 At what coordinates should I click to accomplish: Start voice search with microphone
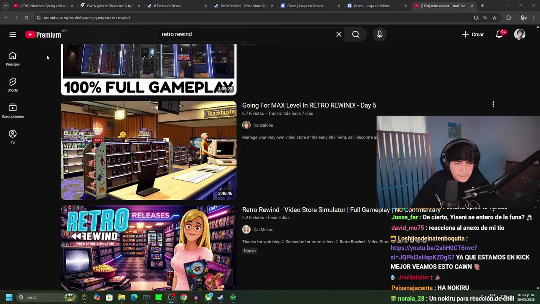click(x=380, y=35)
